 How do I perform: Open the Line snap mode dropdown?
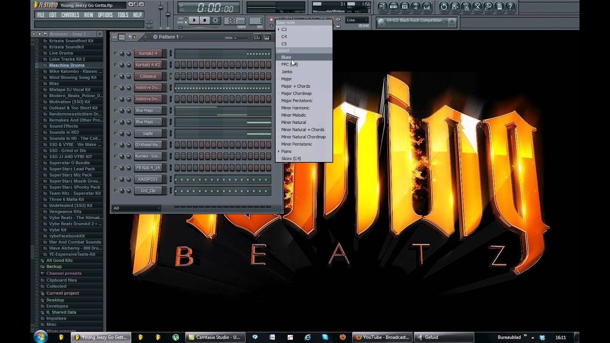tap(357, 20)
